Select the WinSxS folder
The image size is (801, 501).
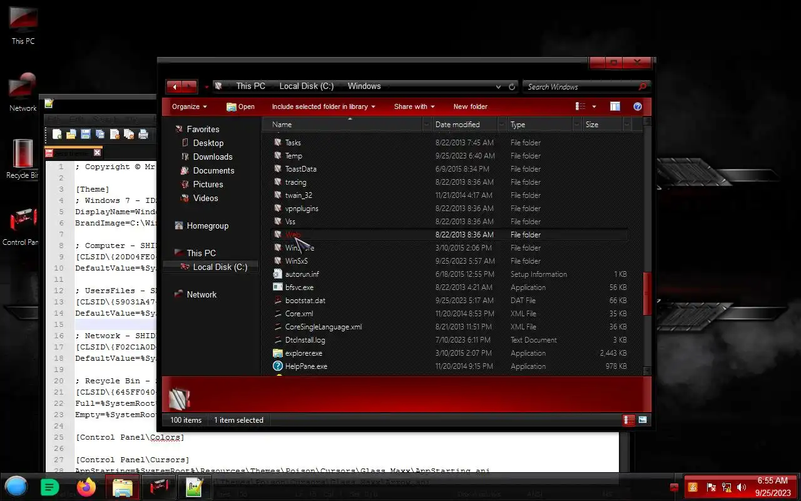pos(296,261)
